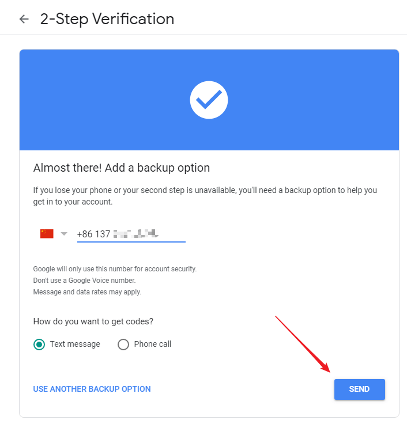Select the Text message radio button

[39, 345]
